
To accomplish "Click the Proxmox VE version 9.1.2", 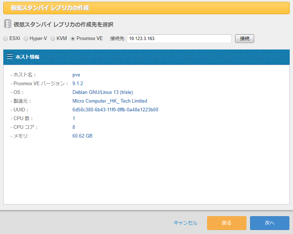I will 78,84.
